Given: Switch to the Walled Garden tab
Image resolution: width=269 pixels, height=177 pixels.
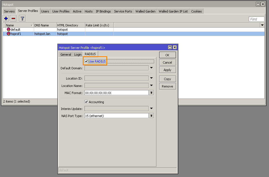Looking at the screenshot, I should (145, 11).
